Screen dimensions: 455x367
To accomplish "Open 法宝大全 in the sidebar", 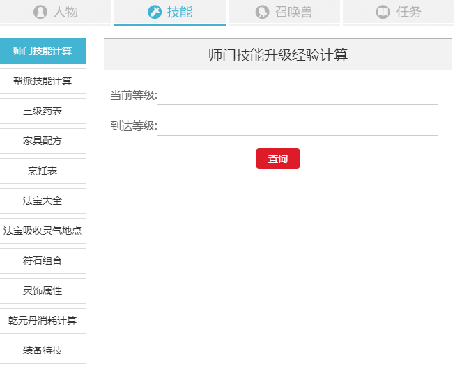I will [x=43, y=201].
